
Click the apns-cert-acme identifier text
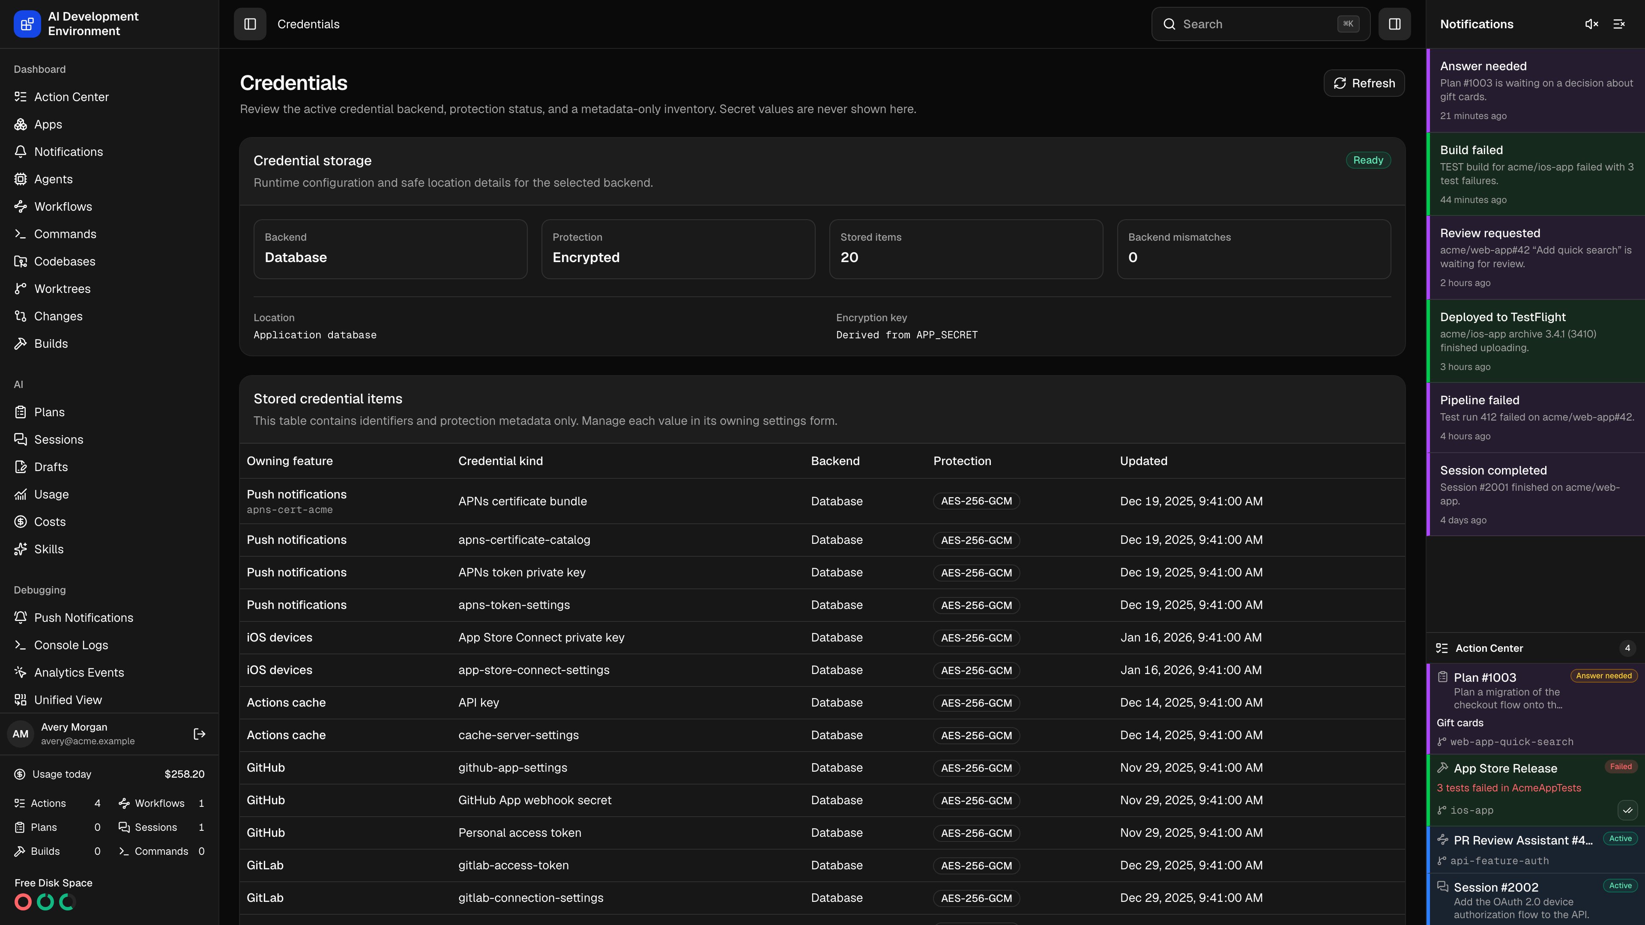(x=289, y=510)
